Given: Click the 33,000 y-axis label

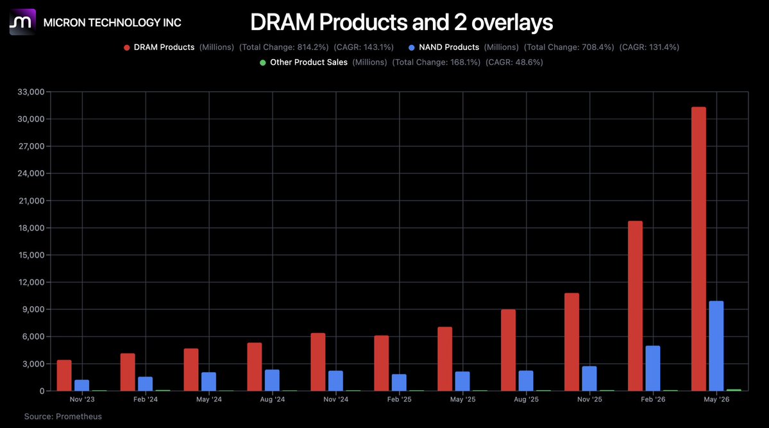Looking at the screenshot, I should click(x=31, y=92).
